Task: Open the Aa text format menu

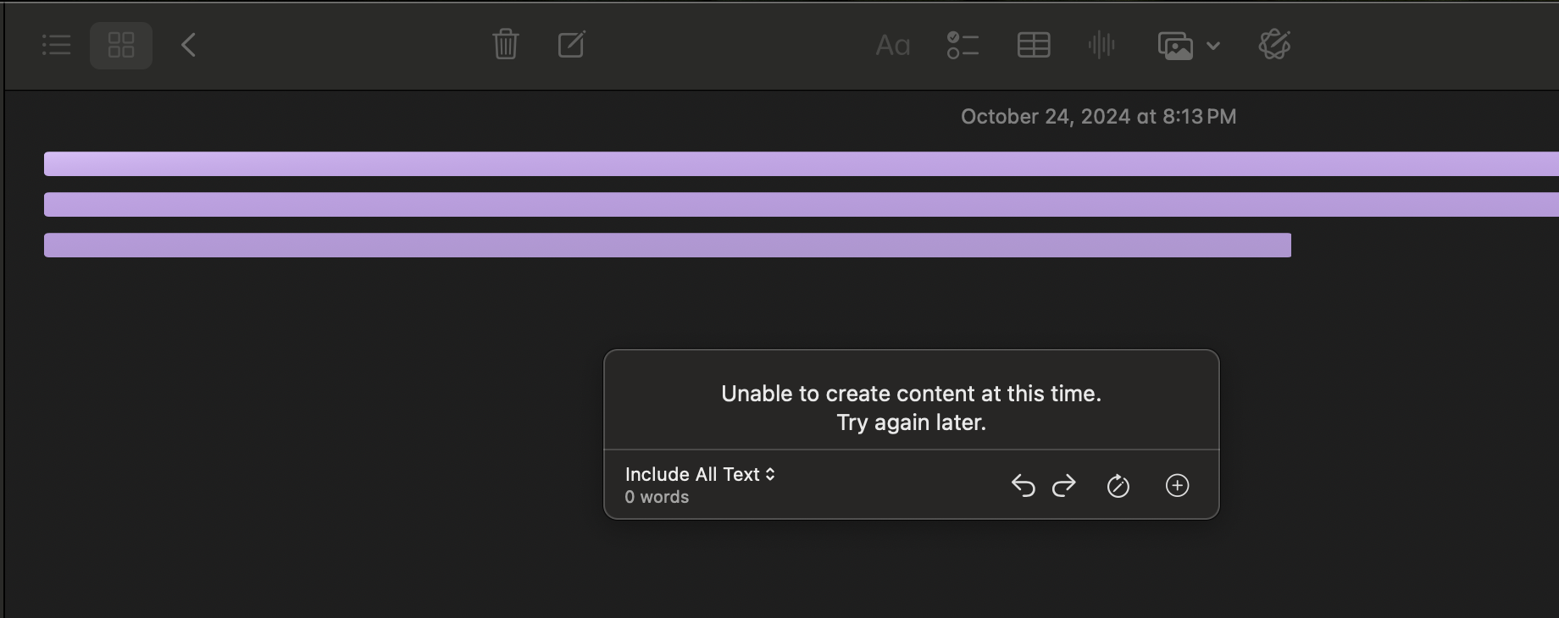Action: (893, 45)
